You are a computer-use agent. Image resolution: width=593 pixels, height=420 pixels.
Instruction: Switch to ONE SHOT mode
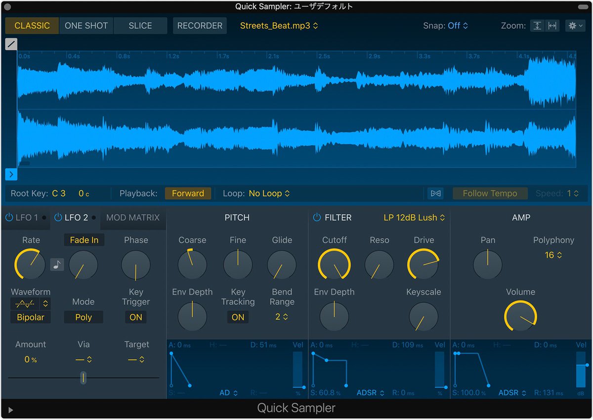(86, 26)
